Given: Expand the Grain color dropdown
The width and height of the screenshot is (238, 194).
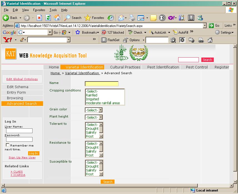Looking at the screenshot, I should pyautogui.click(x=100, y=110).
